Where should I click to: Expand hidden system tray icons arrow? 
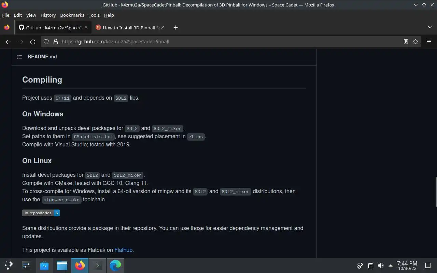[391, 265]
